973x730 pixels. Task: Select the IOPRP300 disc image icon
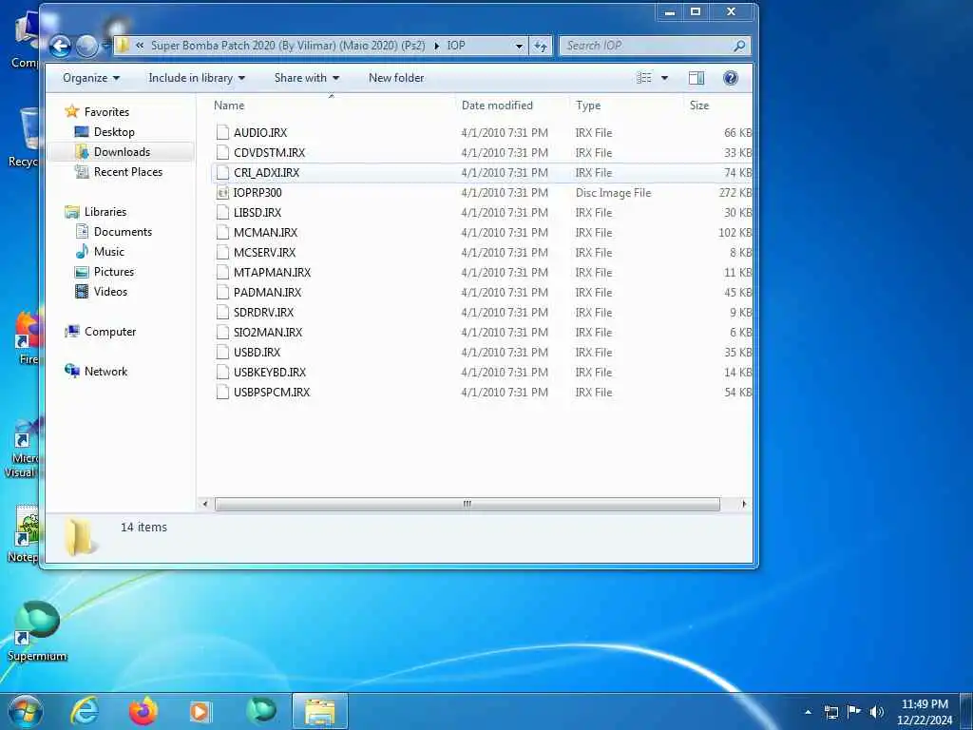pyautogui.click(x=222, y=192)
